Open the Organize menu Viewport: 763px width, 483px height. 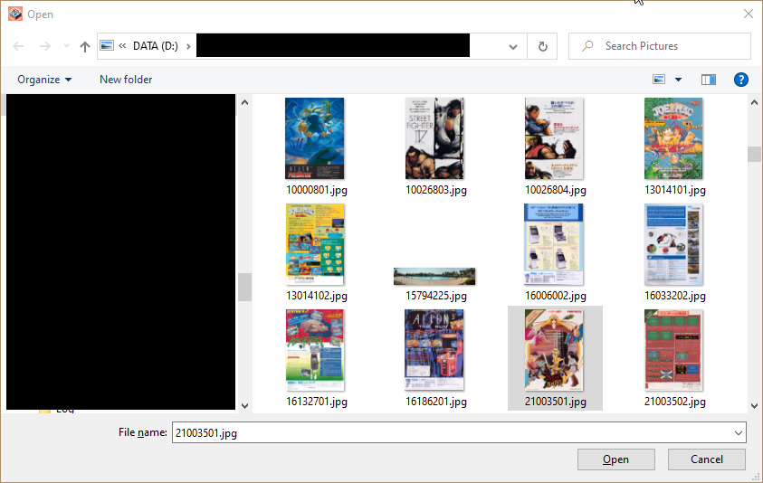(x=44, y=80)
